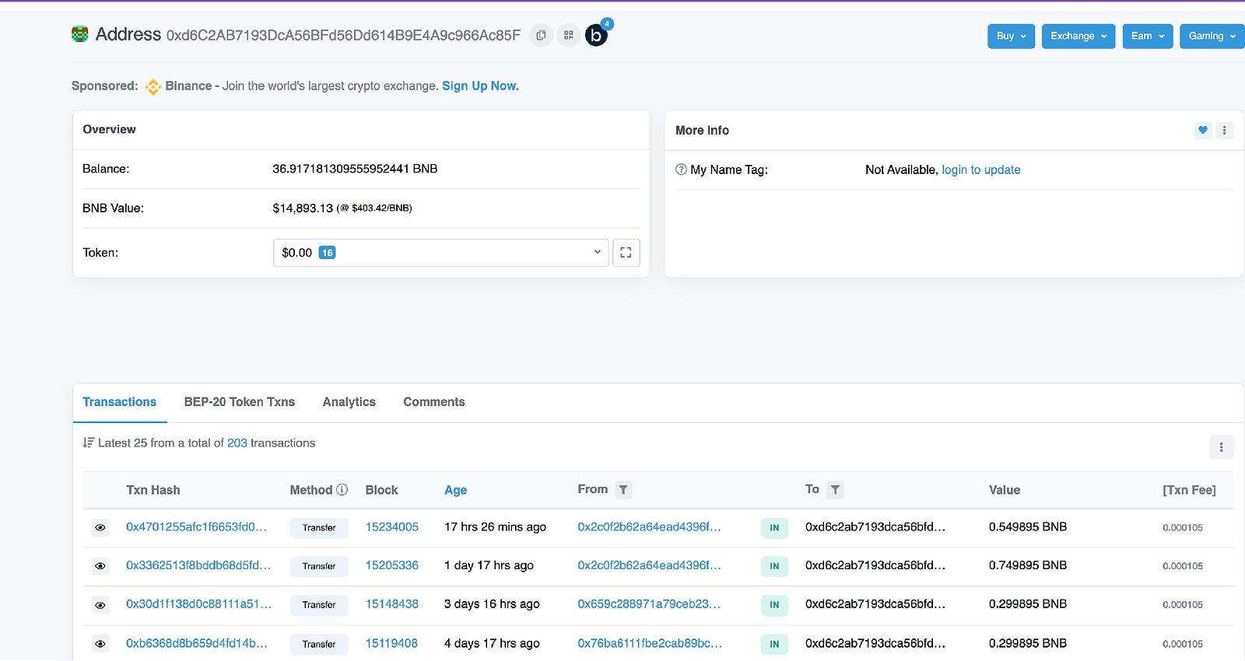
Task: Expand the Token $0.00 dropdown
Action: click(440, 253)
